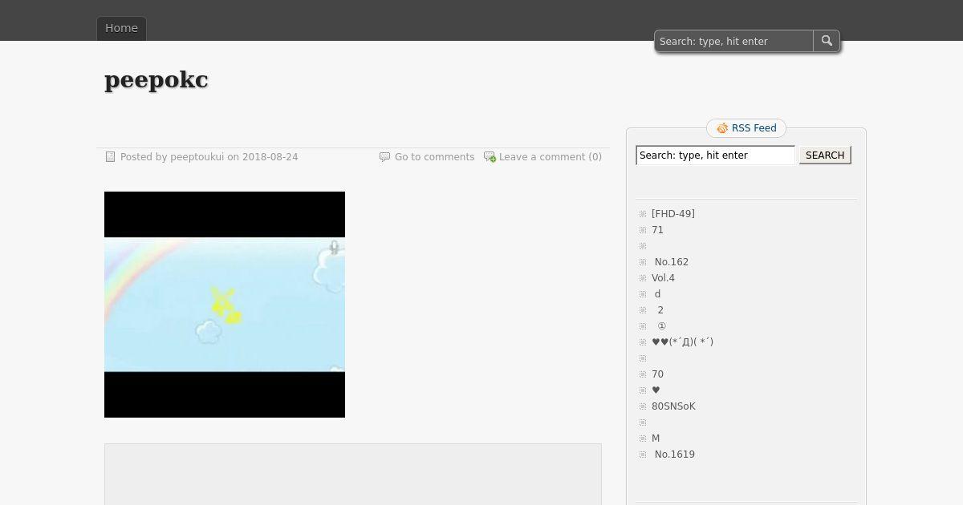Viewport: 963px width, 505px height.
Task: Open the rainbow sky video thumbnail
Action: coord(225,305)
